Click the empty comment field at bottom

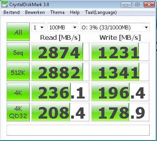pos(78,130)
